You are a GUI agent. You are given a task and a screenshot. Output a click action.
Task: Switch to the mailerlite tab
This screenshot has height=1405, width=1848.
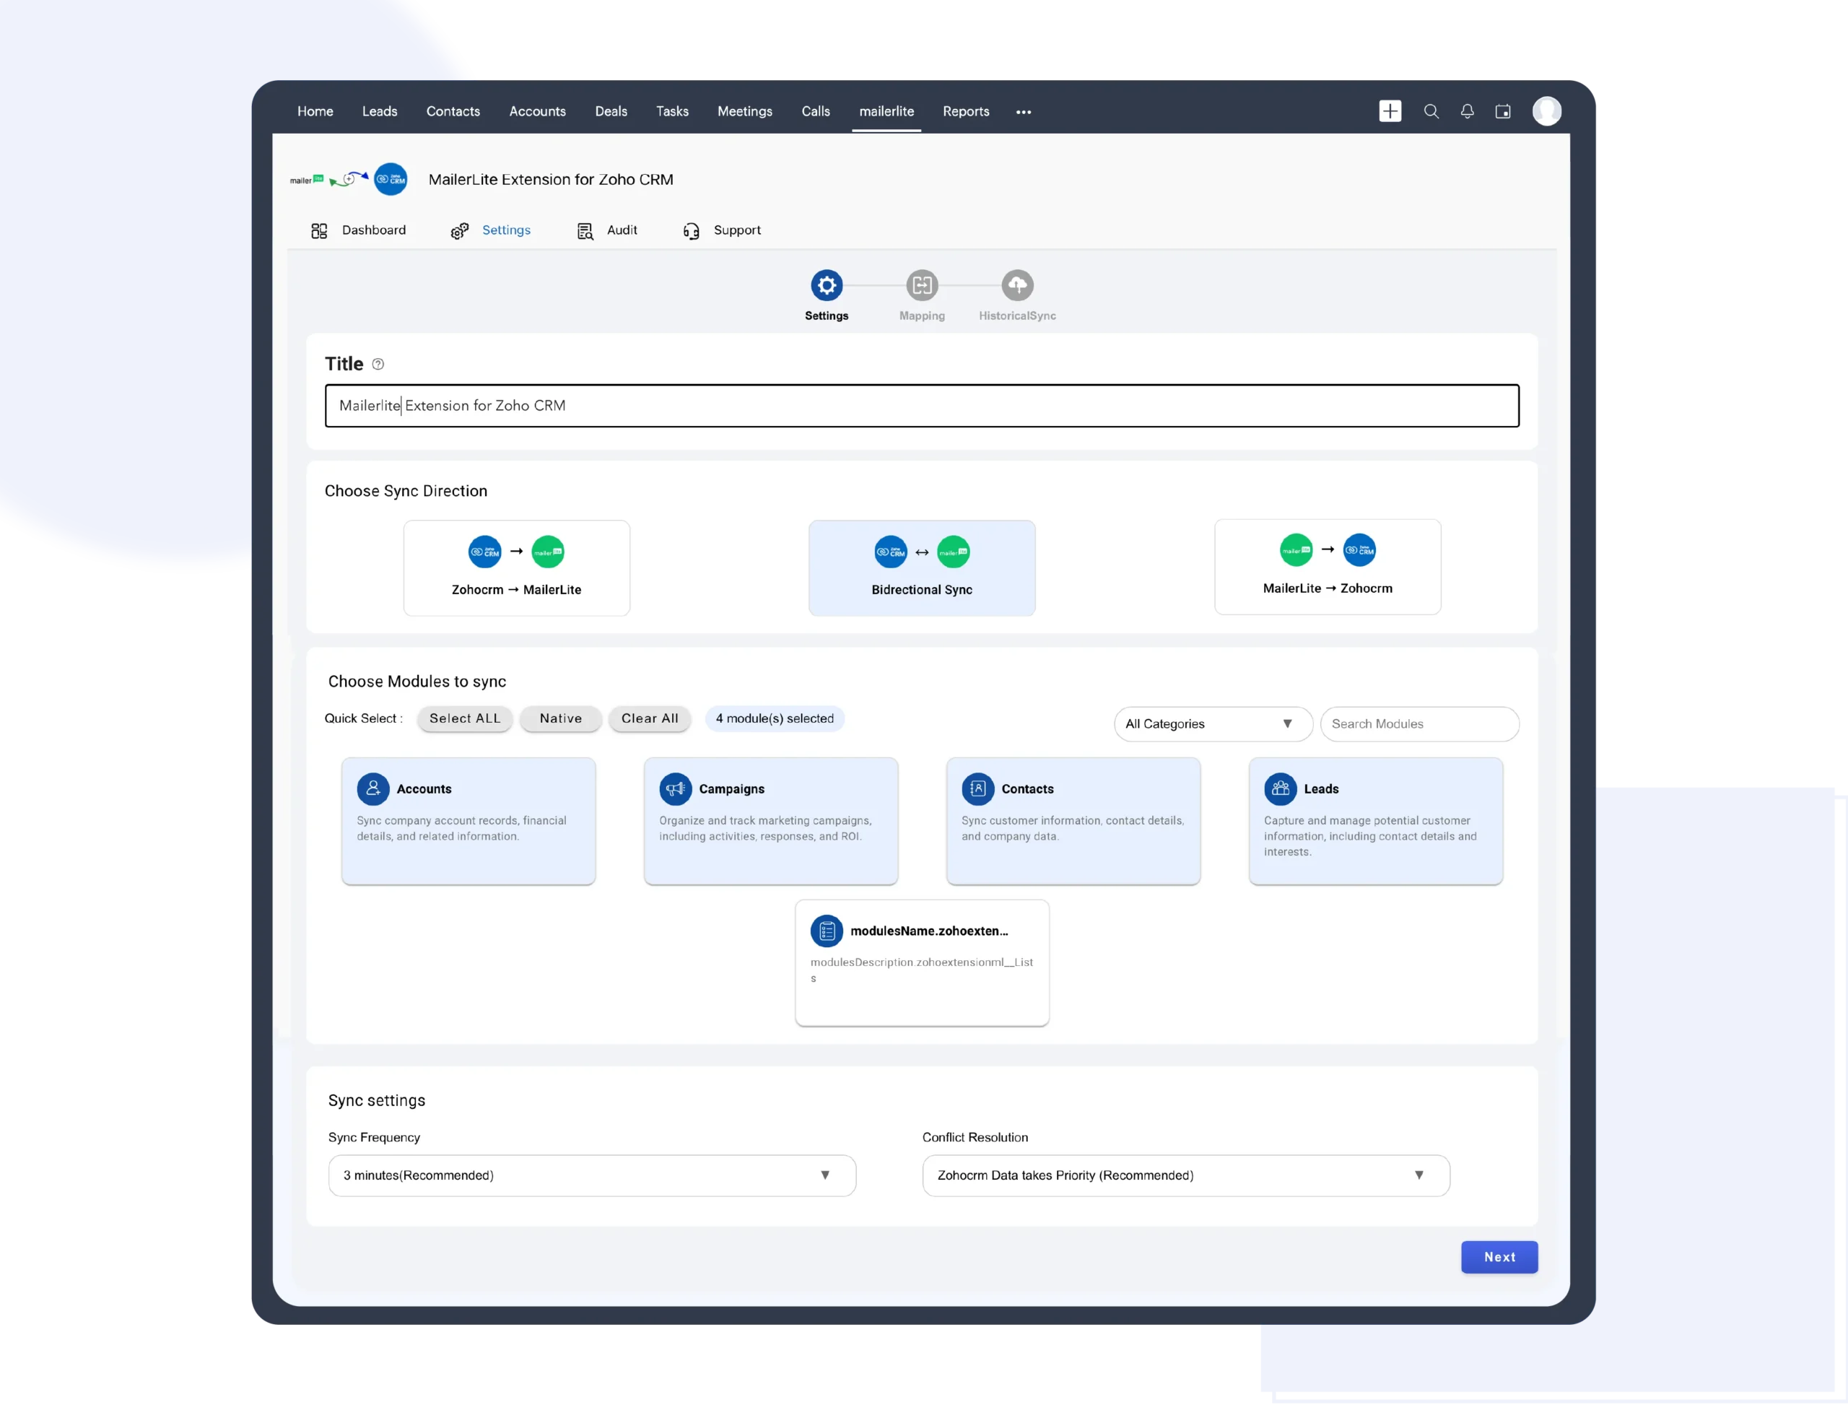[886, 111]
